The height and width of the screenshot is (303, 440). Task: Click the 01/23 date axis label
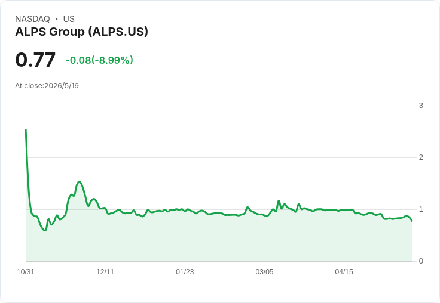(x=185, y=272)
